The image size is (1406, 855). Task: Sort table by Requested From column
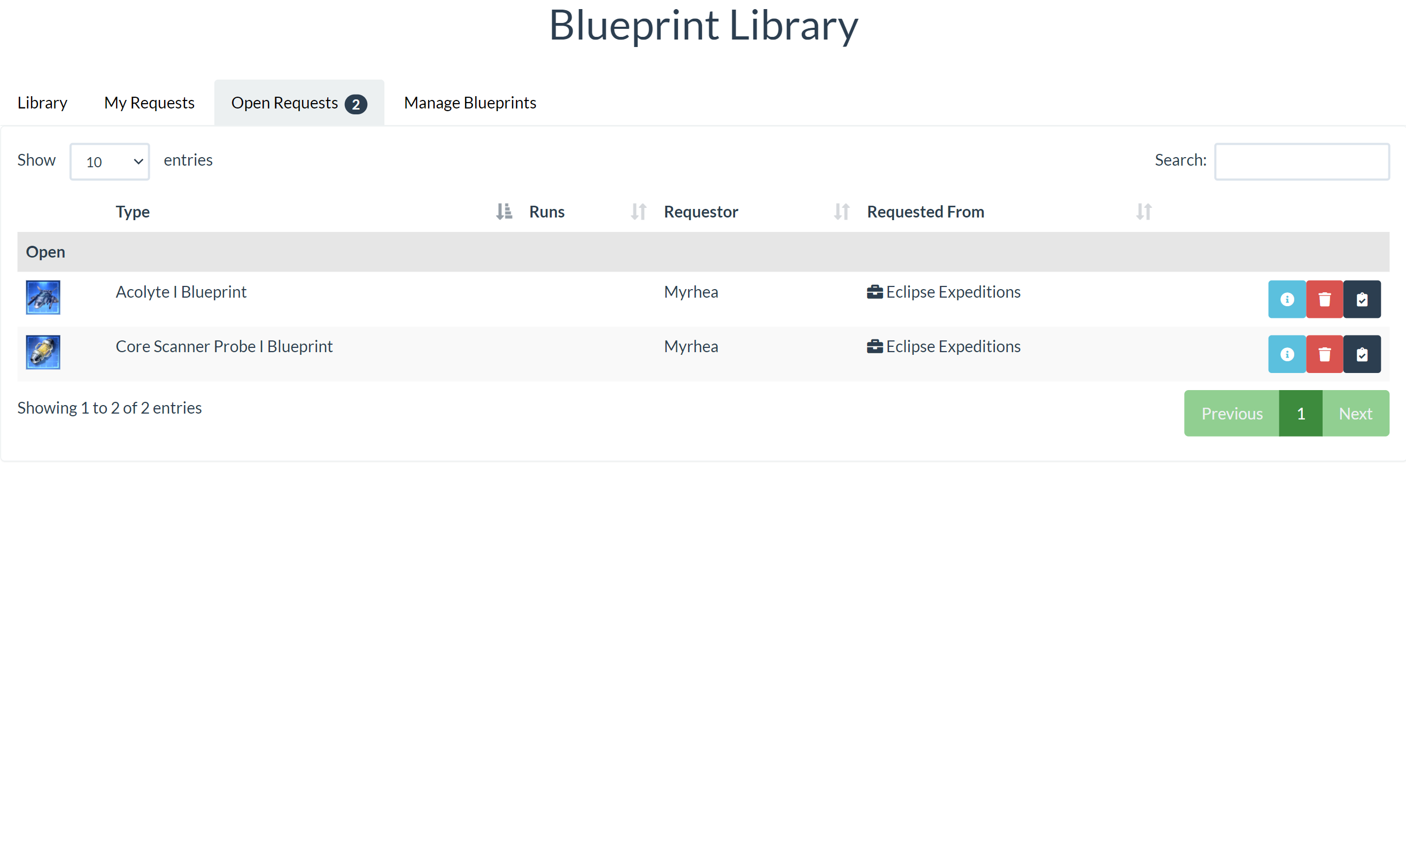click(925, 212)
